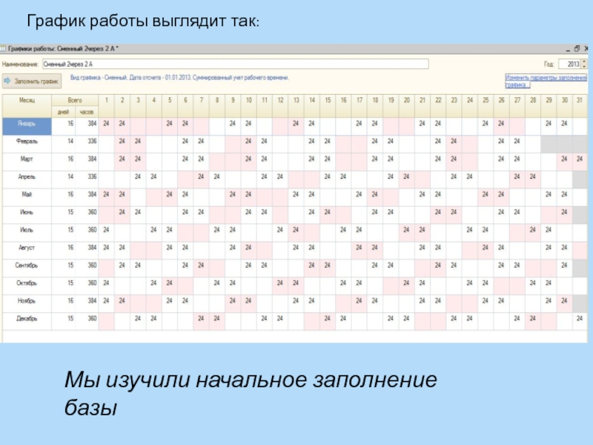
Task: Click the Всего column header
Action: click(75, 99)
